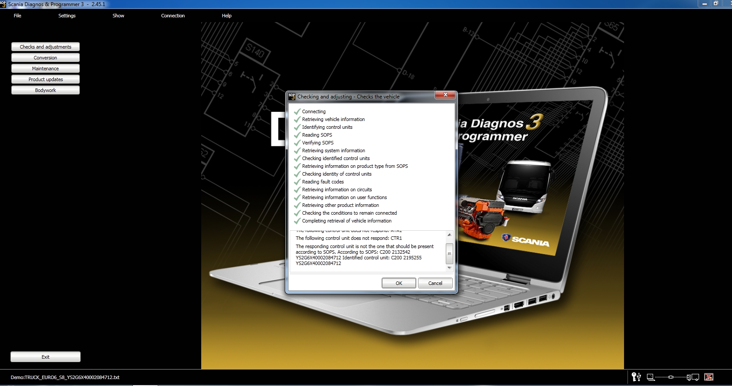
Task: Click the Demo TRUCK_EURO6 file name in status bar
Action: click(x=65, y=377)
